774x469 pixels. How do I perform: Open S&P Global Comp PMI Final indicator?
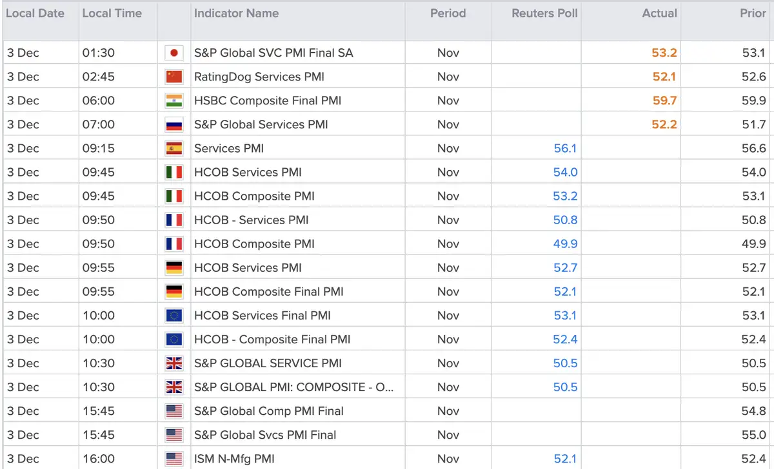(269, 410)
